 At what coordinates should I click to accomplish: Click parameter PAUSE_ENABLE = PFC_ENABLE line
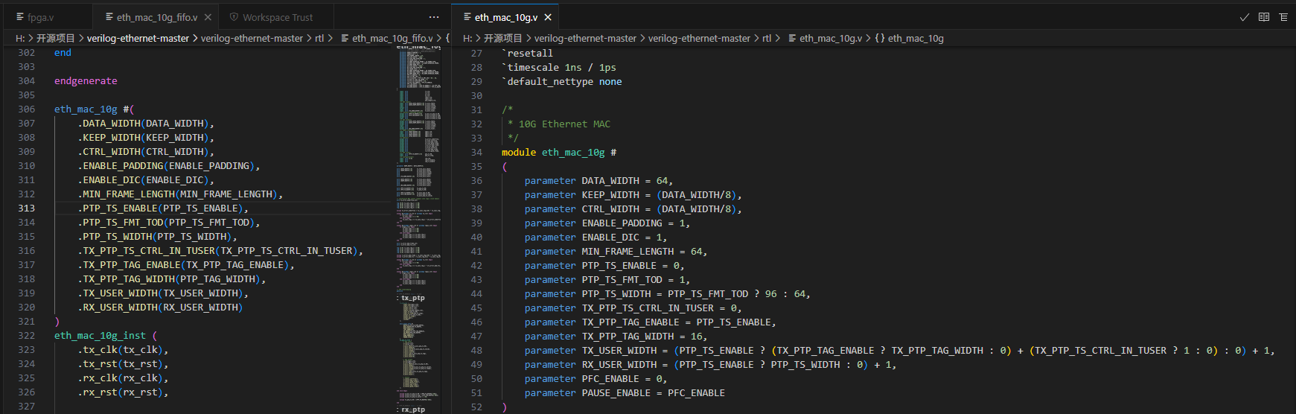pyautogui.click(x=625, y=393)
